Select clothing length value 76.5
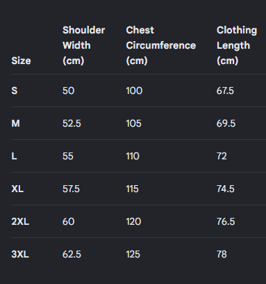 click(x=226, y=221)
